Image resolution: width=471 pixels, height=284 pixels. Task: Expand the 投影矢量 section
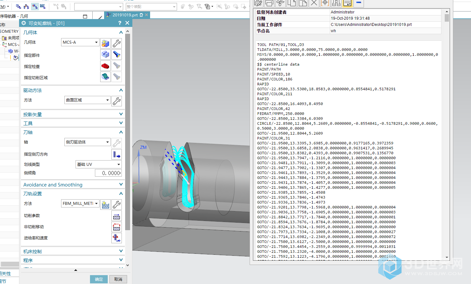coord(121,114)
